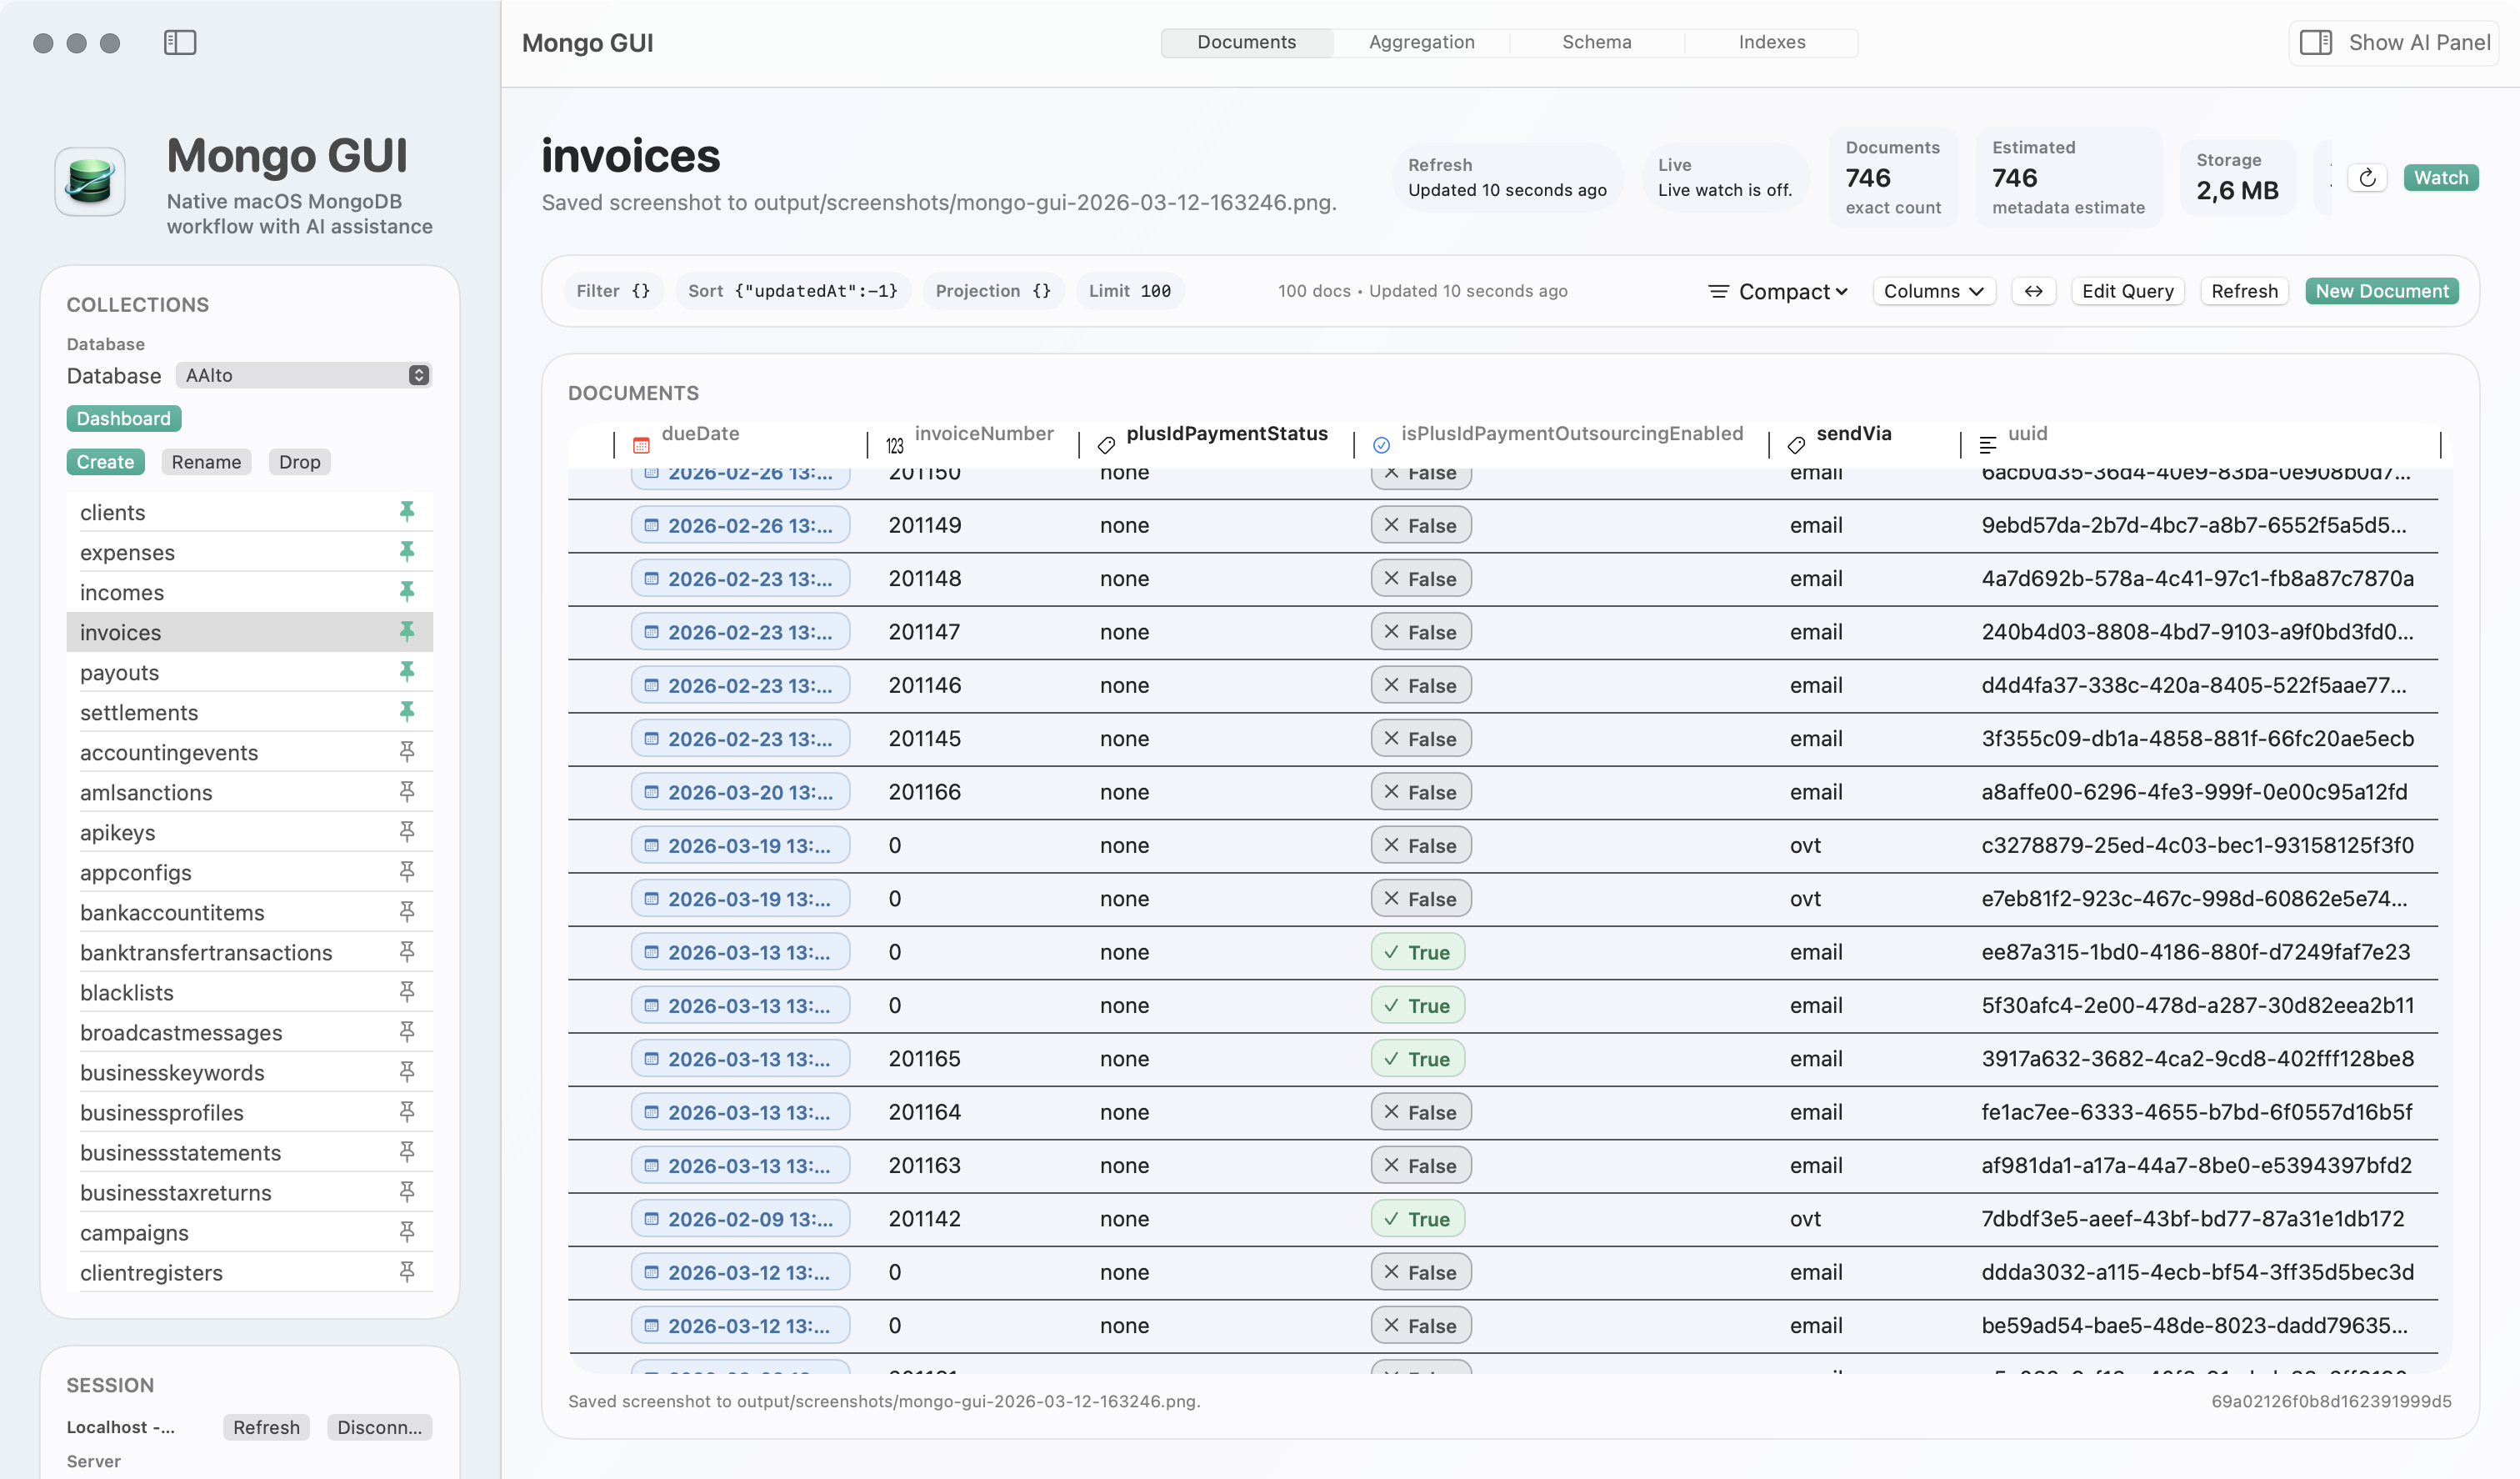Click the expand columns width arrow icon
The height and width of the screenshot is (1479, 2520).
(x=2033, y=291)
